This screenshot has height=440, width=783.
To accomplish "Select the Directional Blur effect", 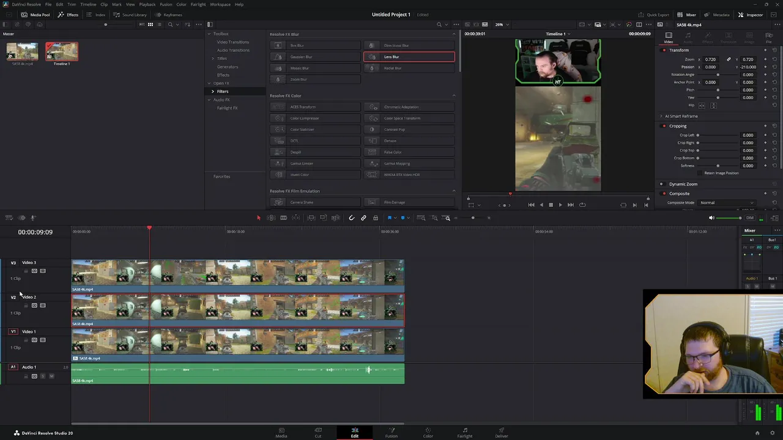I will click(x=409, y=45).
